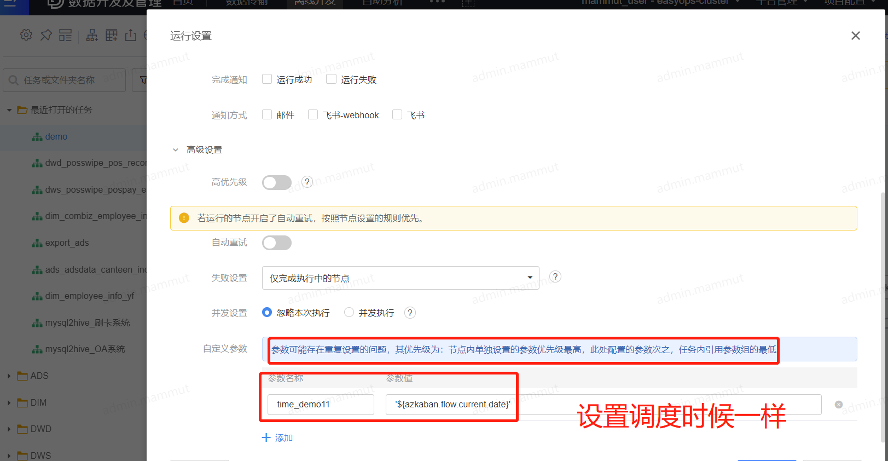Select 并发执行 radio option
This screenshot has height=461, width=888.
tap(349, 312)
